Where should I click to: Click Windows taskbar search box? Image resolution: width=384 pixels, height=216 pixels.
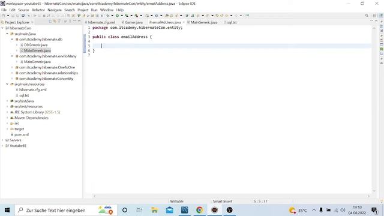coord(66,210)
